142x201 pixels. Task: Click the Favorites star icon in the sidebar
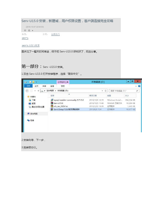[28, 96]
